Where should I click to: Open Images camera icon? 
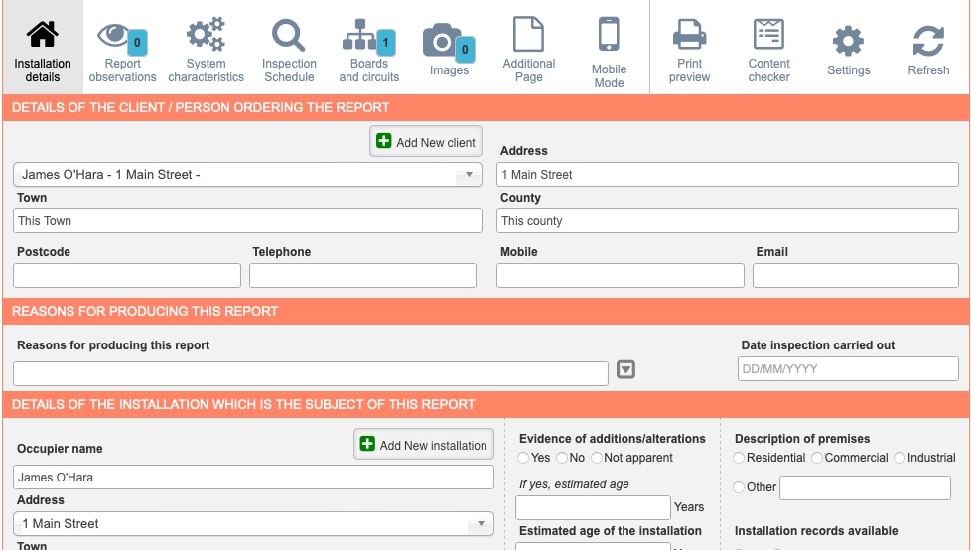[442, 41]
